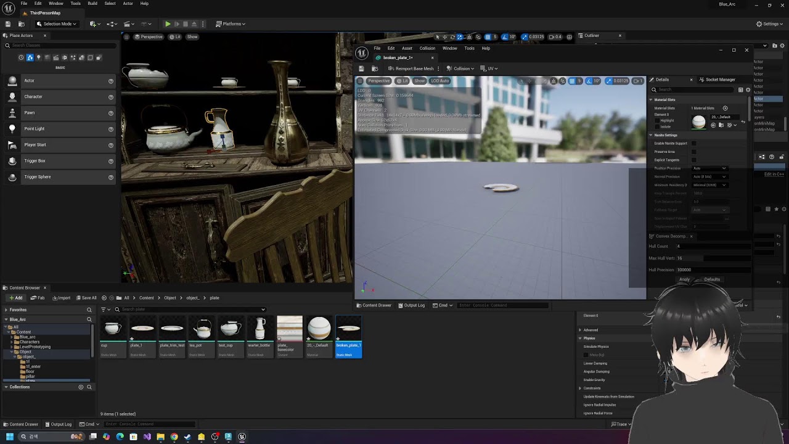Open mesh editor Tools menu

469,48
